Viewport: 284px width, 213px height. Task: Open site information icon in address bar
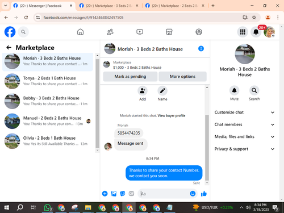38,18
